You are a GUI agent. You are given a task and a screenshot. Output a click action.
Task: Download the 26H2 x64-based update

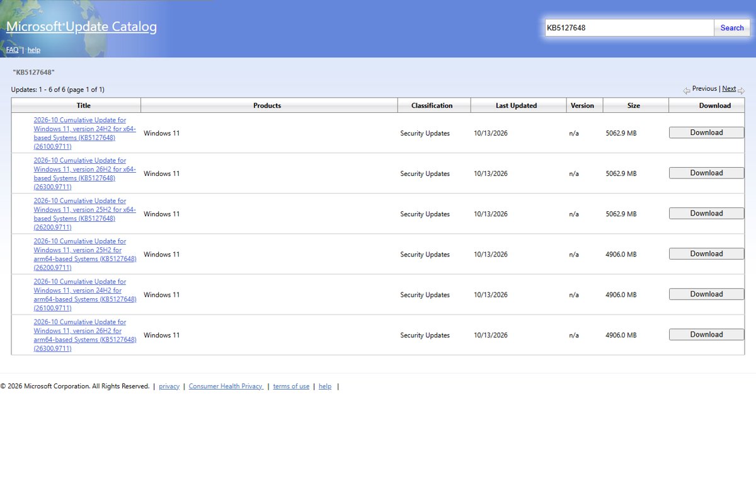(706, 173)
